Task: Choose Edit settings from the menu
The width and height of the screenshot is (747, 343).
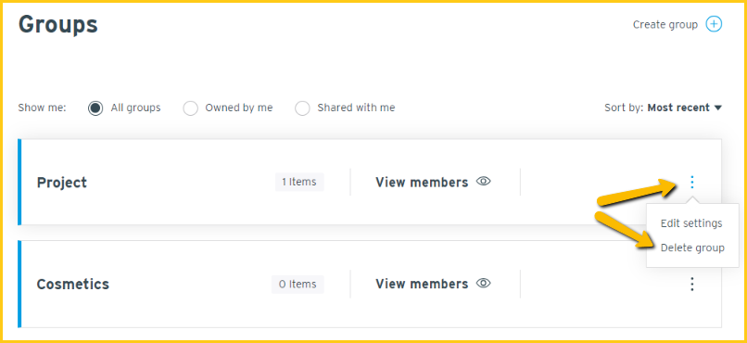Action: point(691,223)
